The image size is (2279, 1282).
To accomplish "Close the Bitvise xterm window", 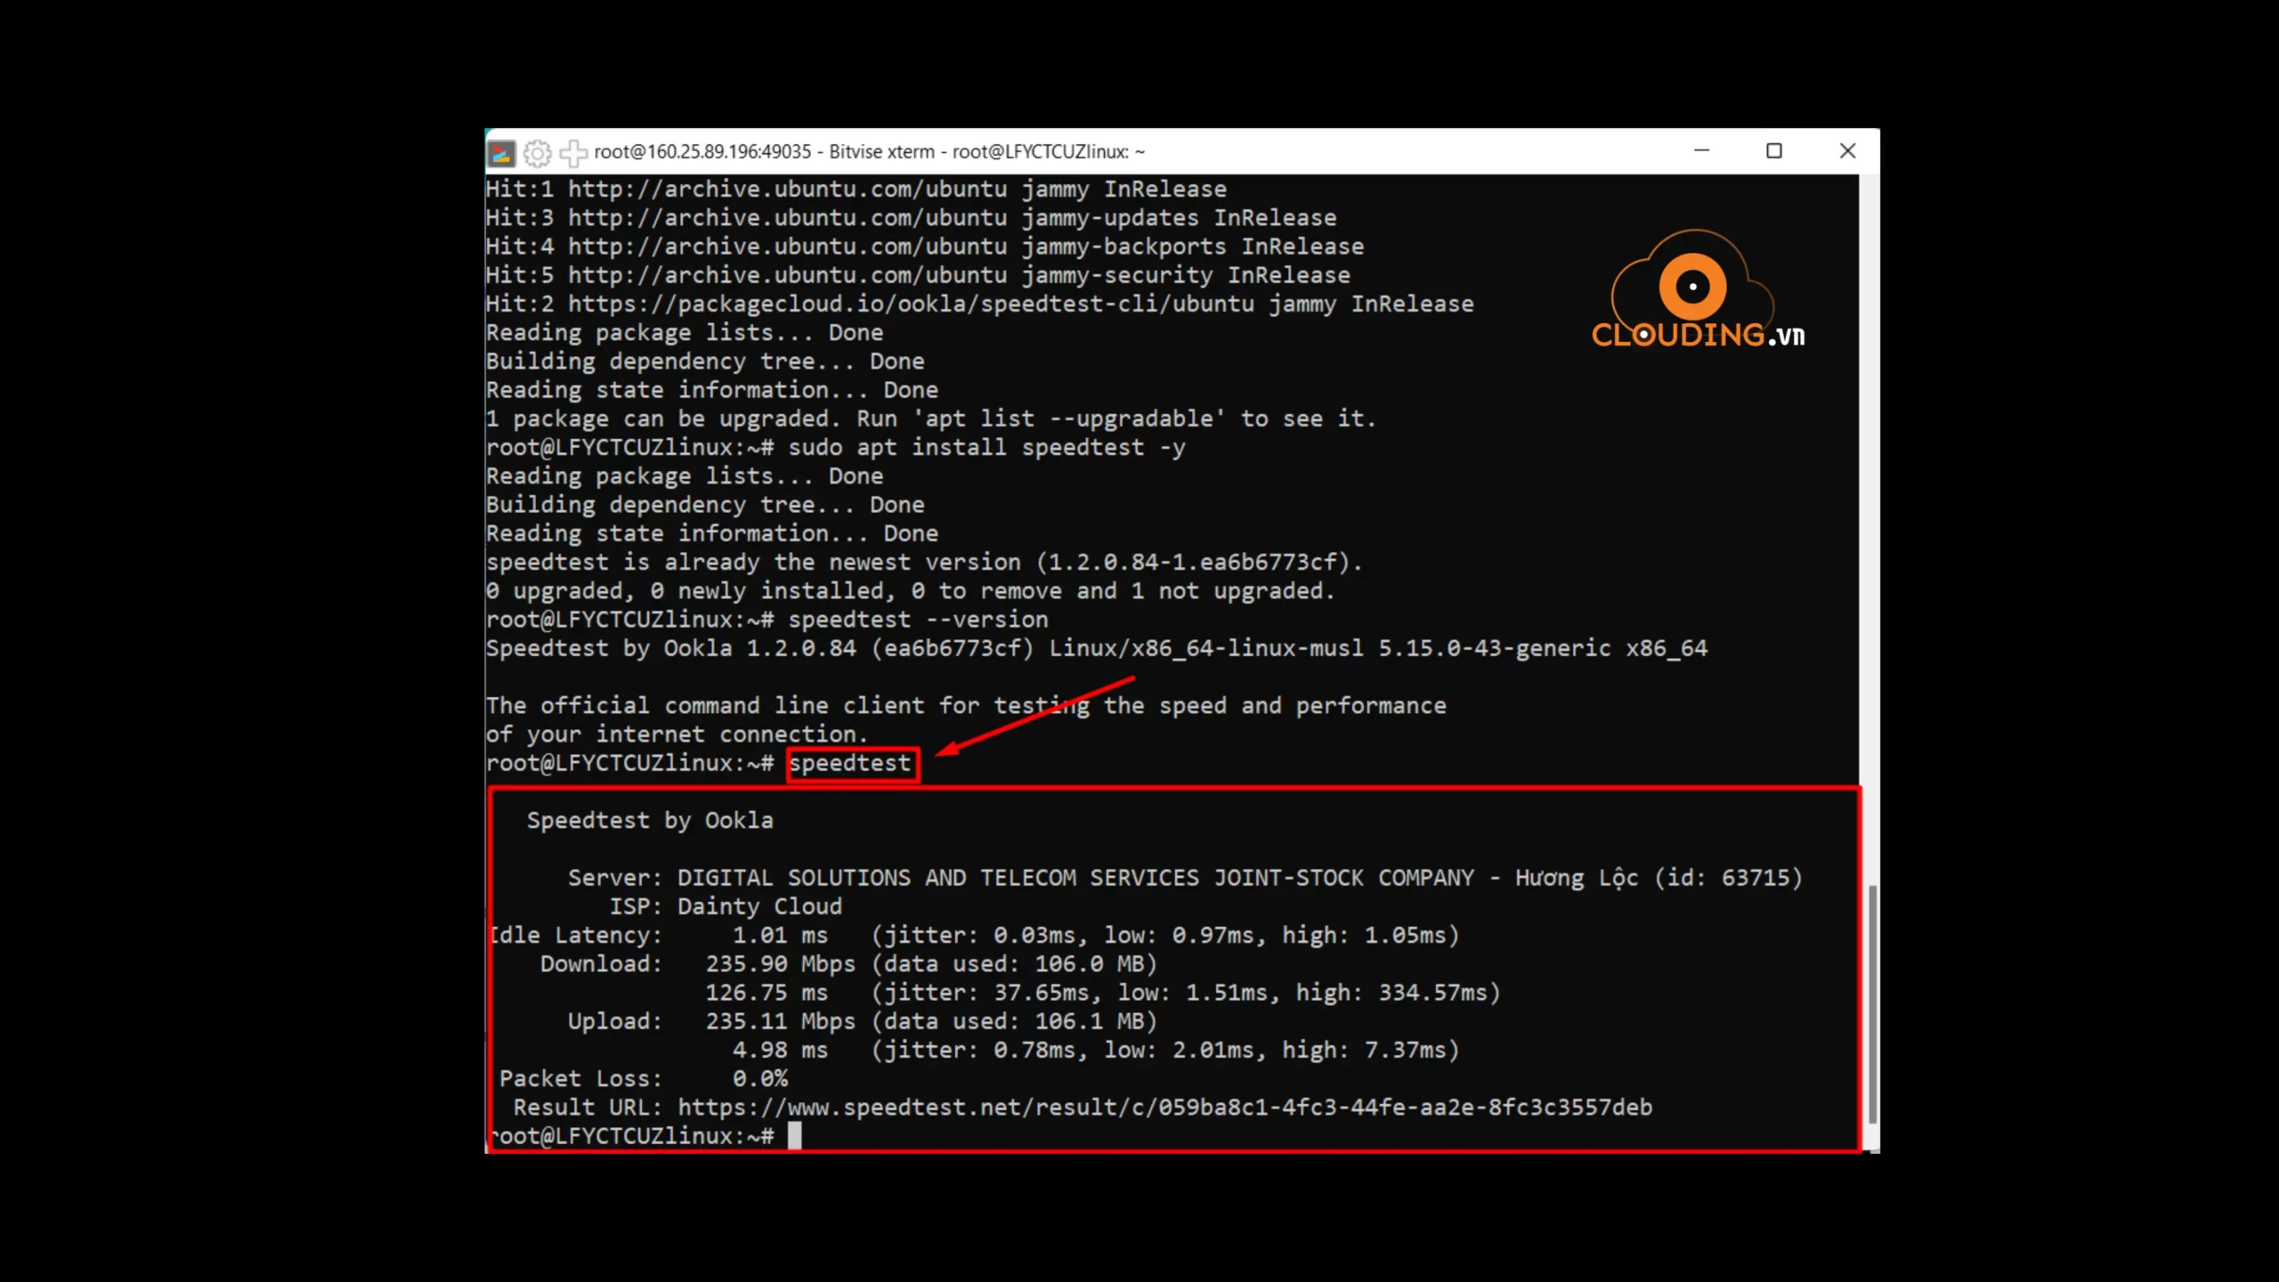I will [1847, 151].
